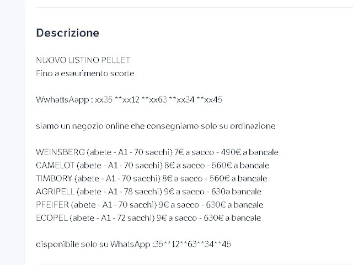Click the Fino a esaurimento scorte text
This screenshot has height=265, width=353.
85,73
